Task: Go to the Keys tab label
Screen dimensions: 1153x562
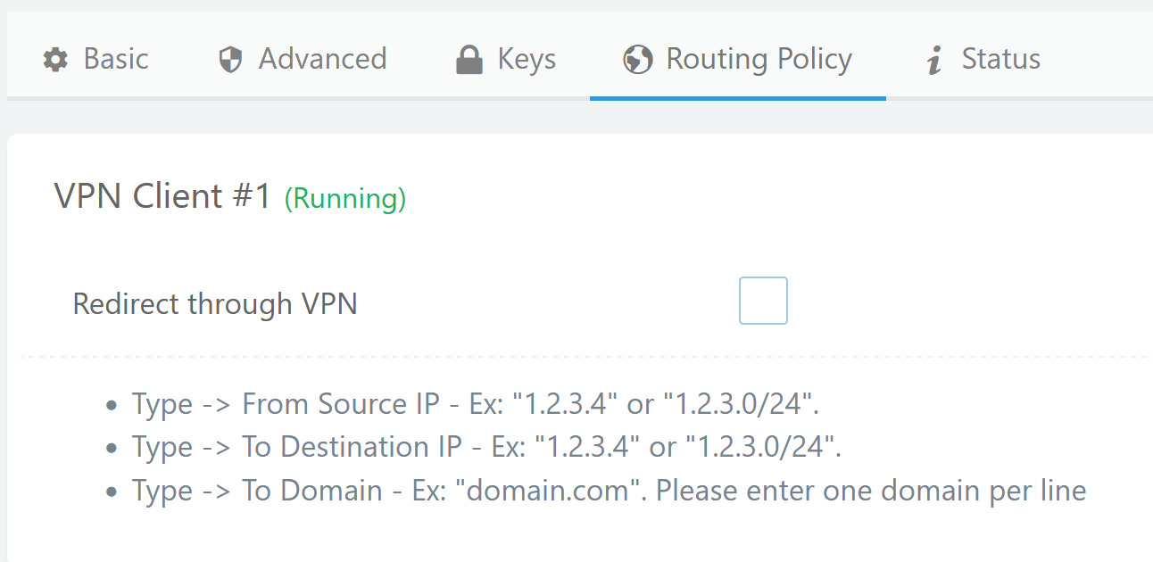Action: click(x=527, y=59)
